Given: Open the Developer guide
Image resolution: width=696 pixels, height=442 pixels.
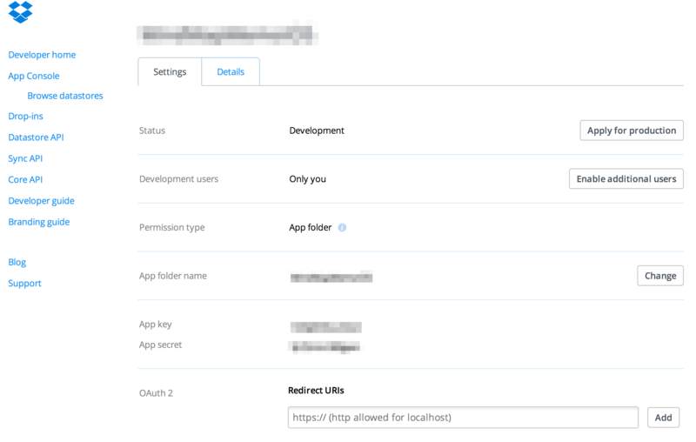Looking at the screenshot, I should (x=41, y=201).
